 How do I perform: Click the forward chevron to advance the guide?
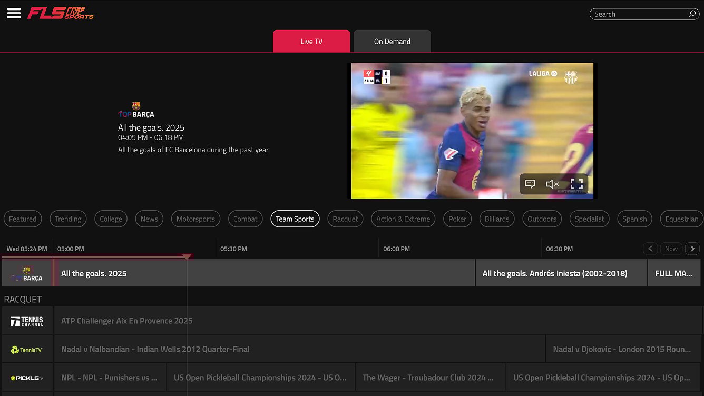692,249
